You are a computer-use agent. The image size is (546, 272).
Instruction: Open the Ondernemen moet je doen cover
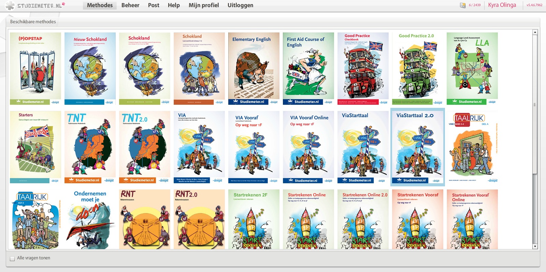(90, 219)
